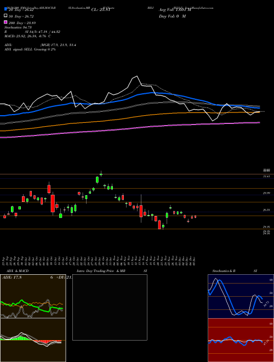Click the ADX (MGR) values line
The image size is (274, 362).
coord(40,45)
